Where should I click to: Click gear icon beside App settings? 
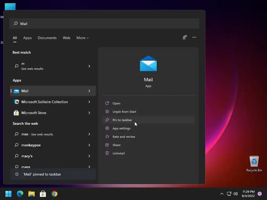pyautogui.click(x=107, y=128)
